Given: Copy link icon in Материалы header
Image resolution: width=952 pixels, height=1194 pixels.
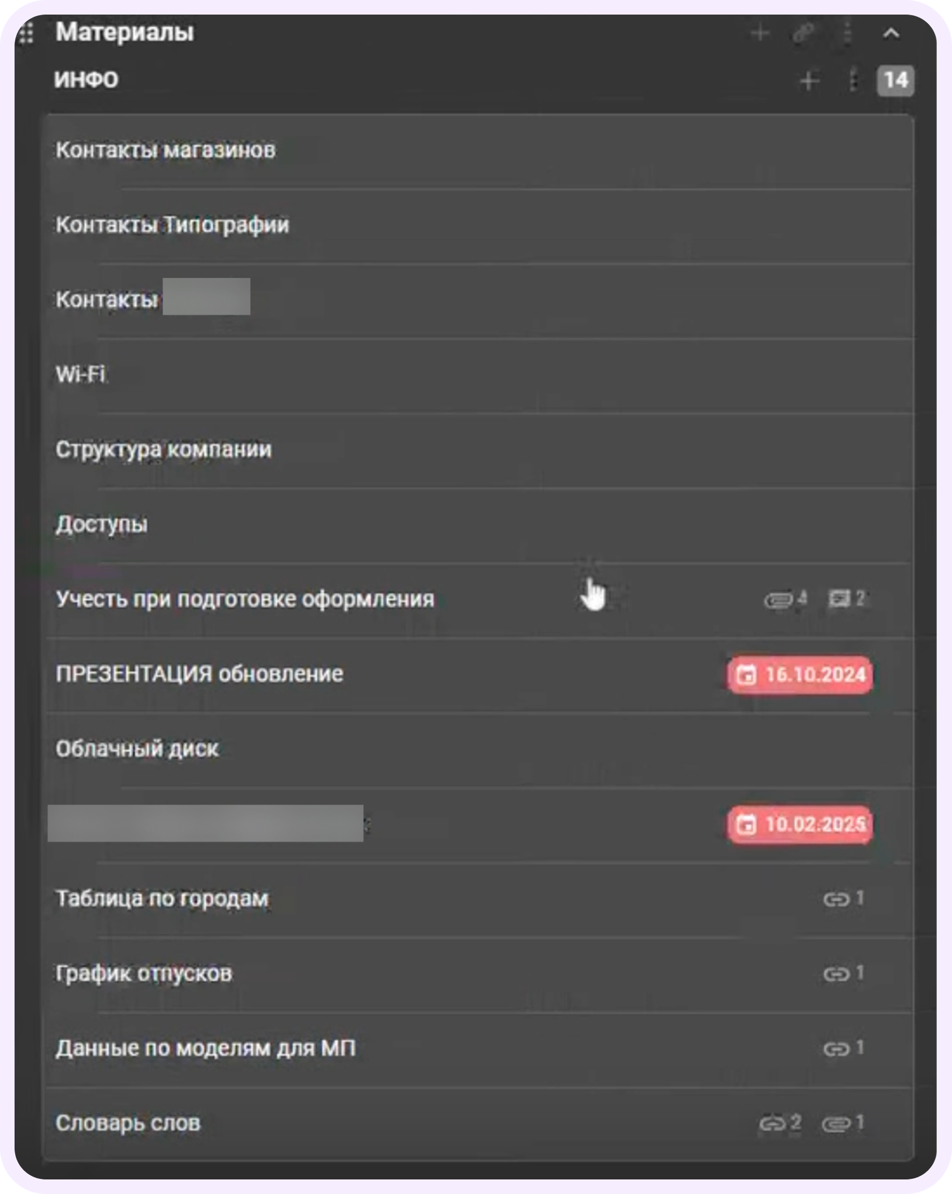Looking at the screenshot, I should point(804,33).
